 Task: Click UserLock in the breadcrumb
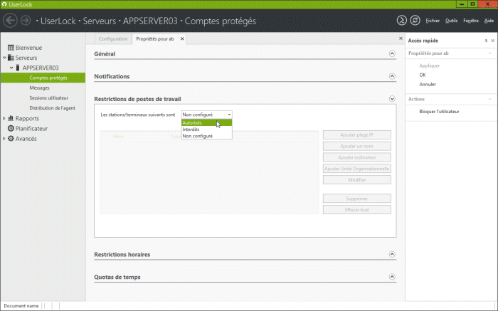58,21
